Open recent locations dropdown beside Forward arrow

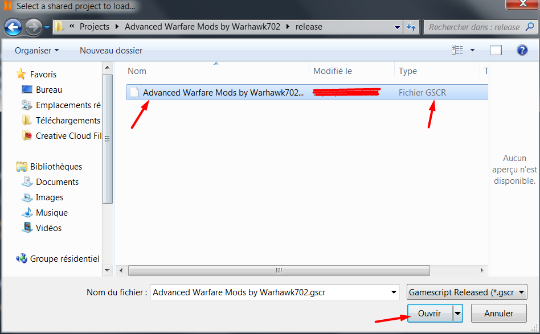(47, 27)
